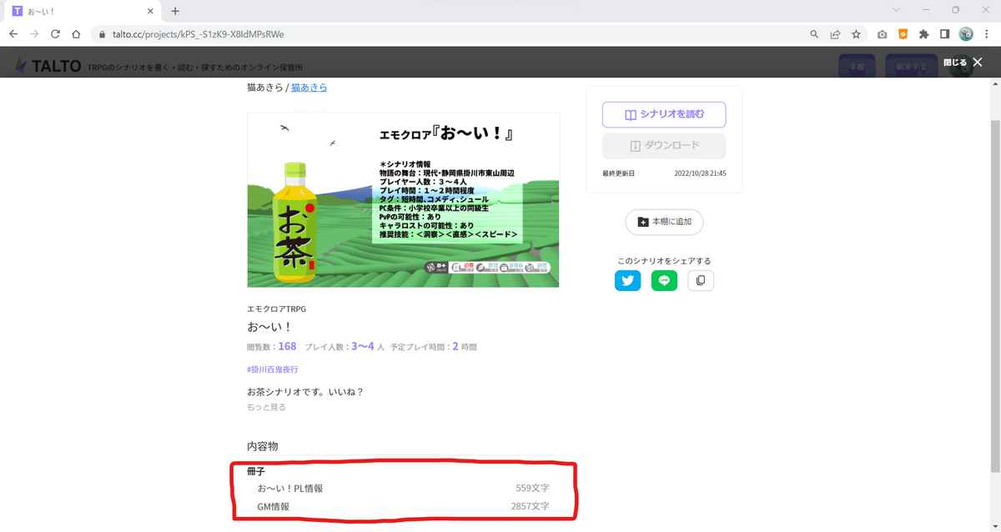Image resolution: width=1001 pixels, height=532 pixels.
Task: Expand description with もっと見る
Action: point(266,407)
